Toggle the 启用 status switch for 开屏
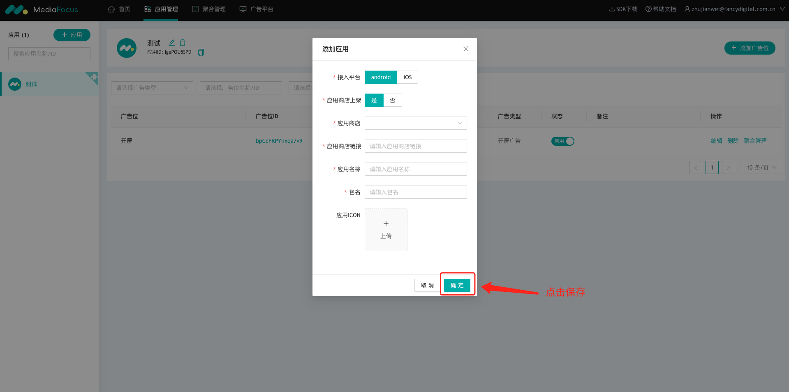This screenshot has height=392, width=789. click(x=562, y=141)
